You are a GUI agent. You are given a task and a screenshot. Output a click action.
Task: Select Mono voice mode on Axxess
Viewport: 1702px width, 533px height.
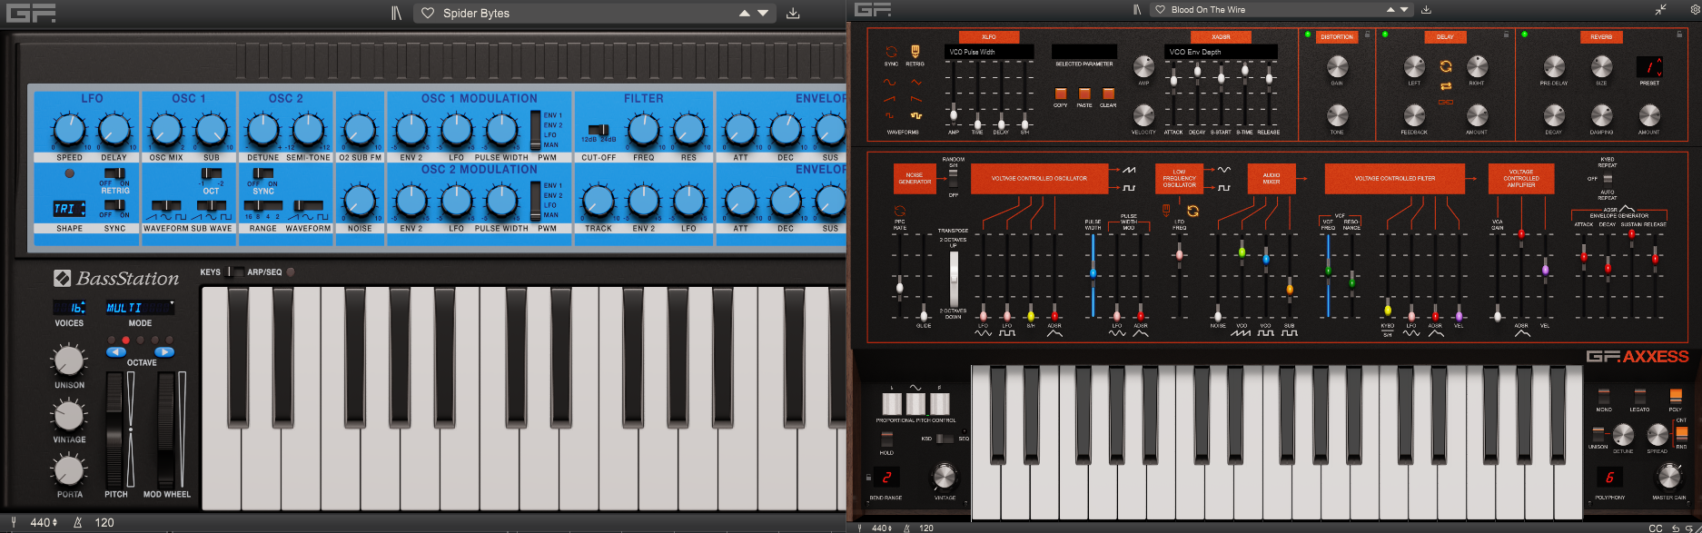pos(1604,397)
